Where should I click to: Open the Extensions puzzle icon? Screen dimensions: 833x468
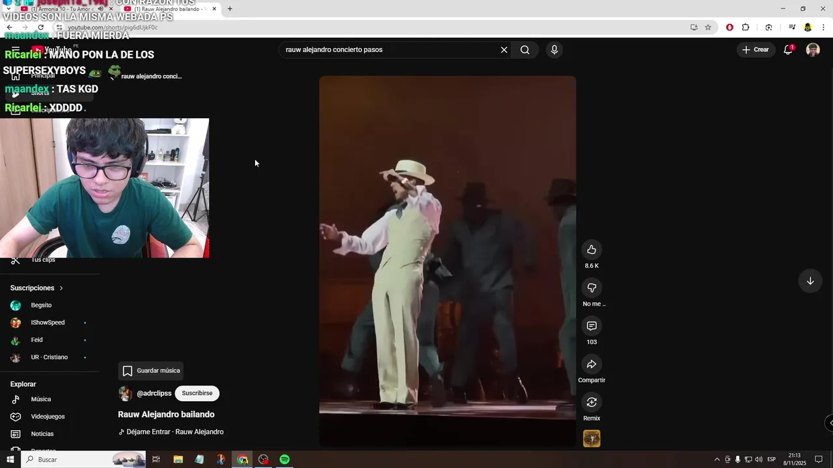point(746,27)
